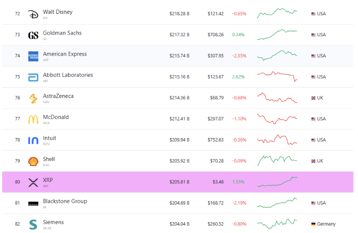Viewport: 358px width, 233px height.
Task: Click the XRP logo icon
Action: click(x=33, y=182)
